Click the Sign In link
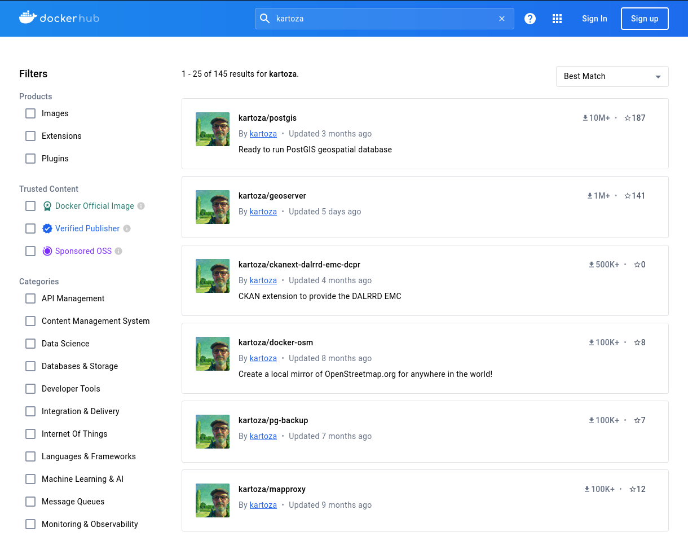 594,19
